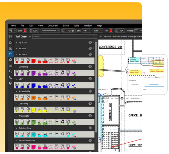Select the yellow Note tool in Life-Safety
The height and width of the screenshot is (154, 169).
[x=34, y=110]
